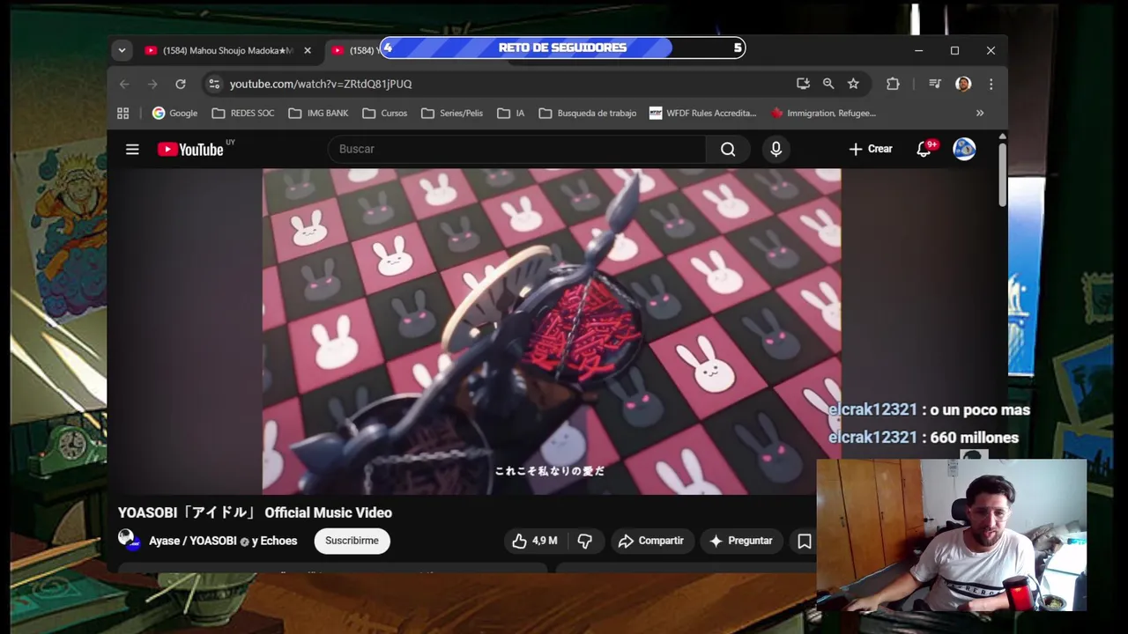Open the IA bookmark folder
This screenshot has height=634, width=1128.
511,113
